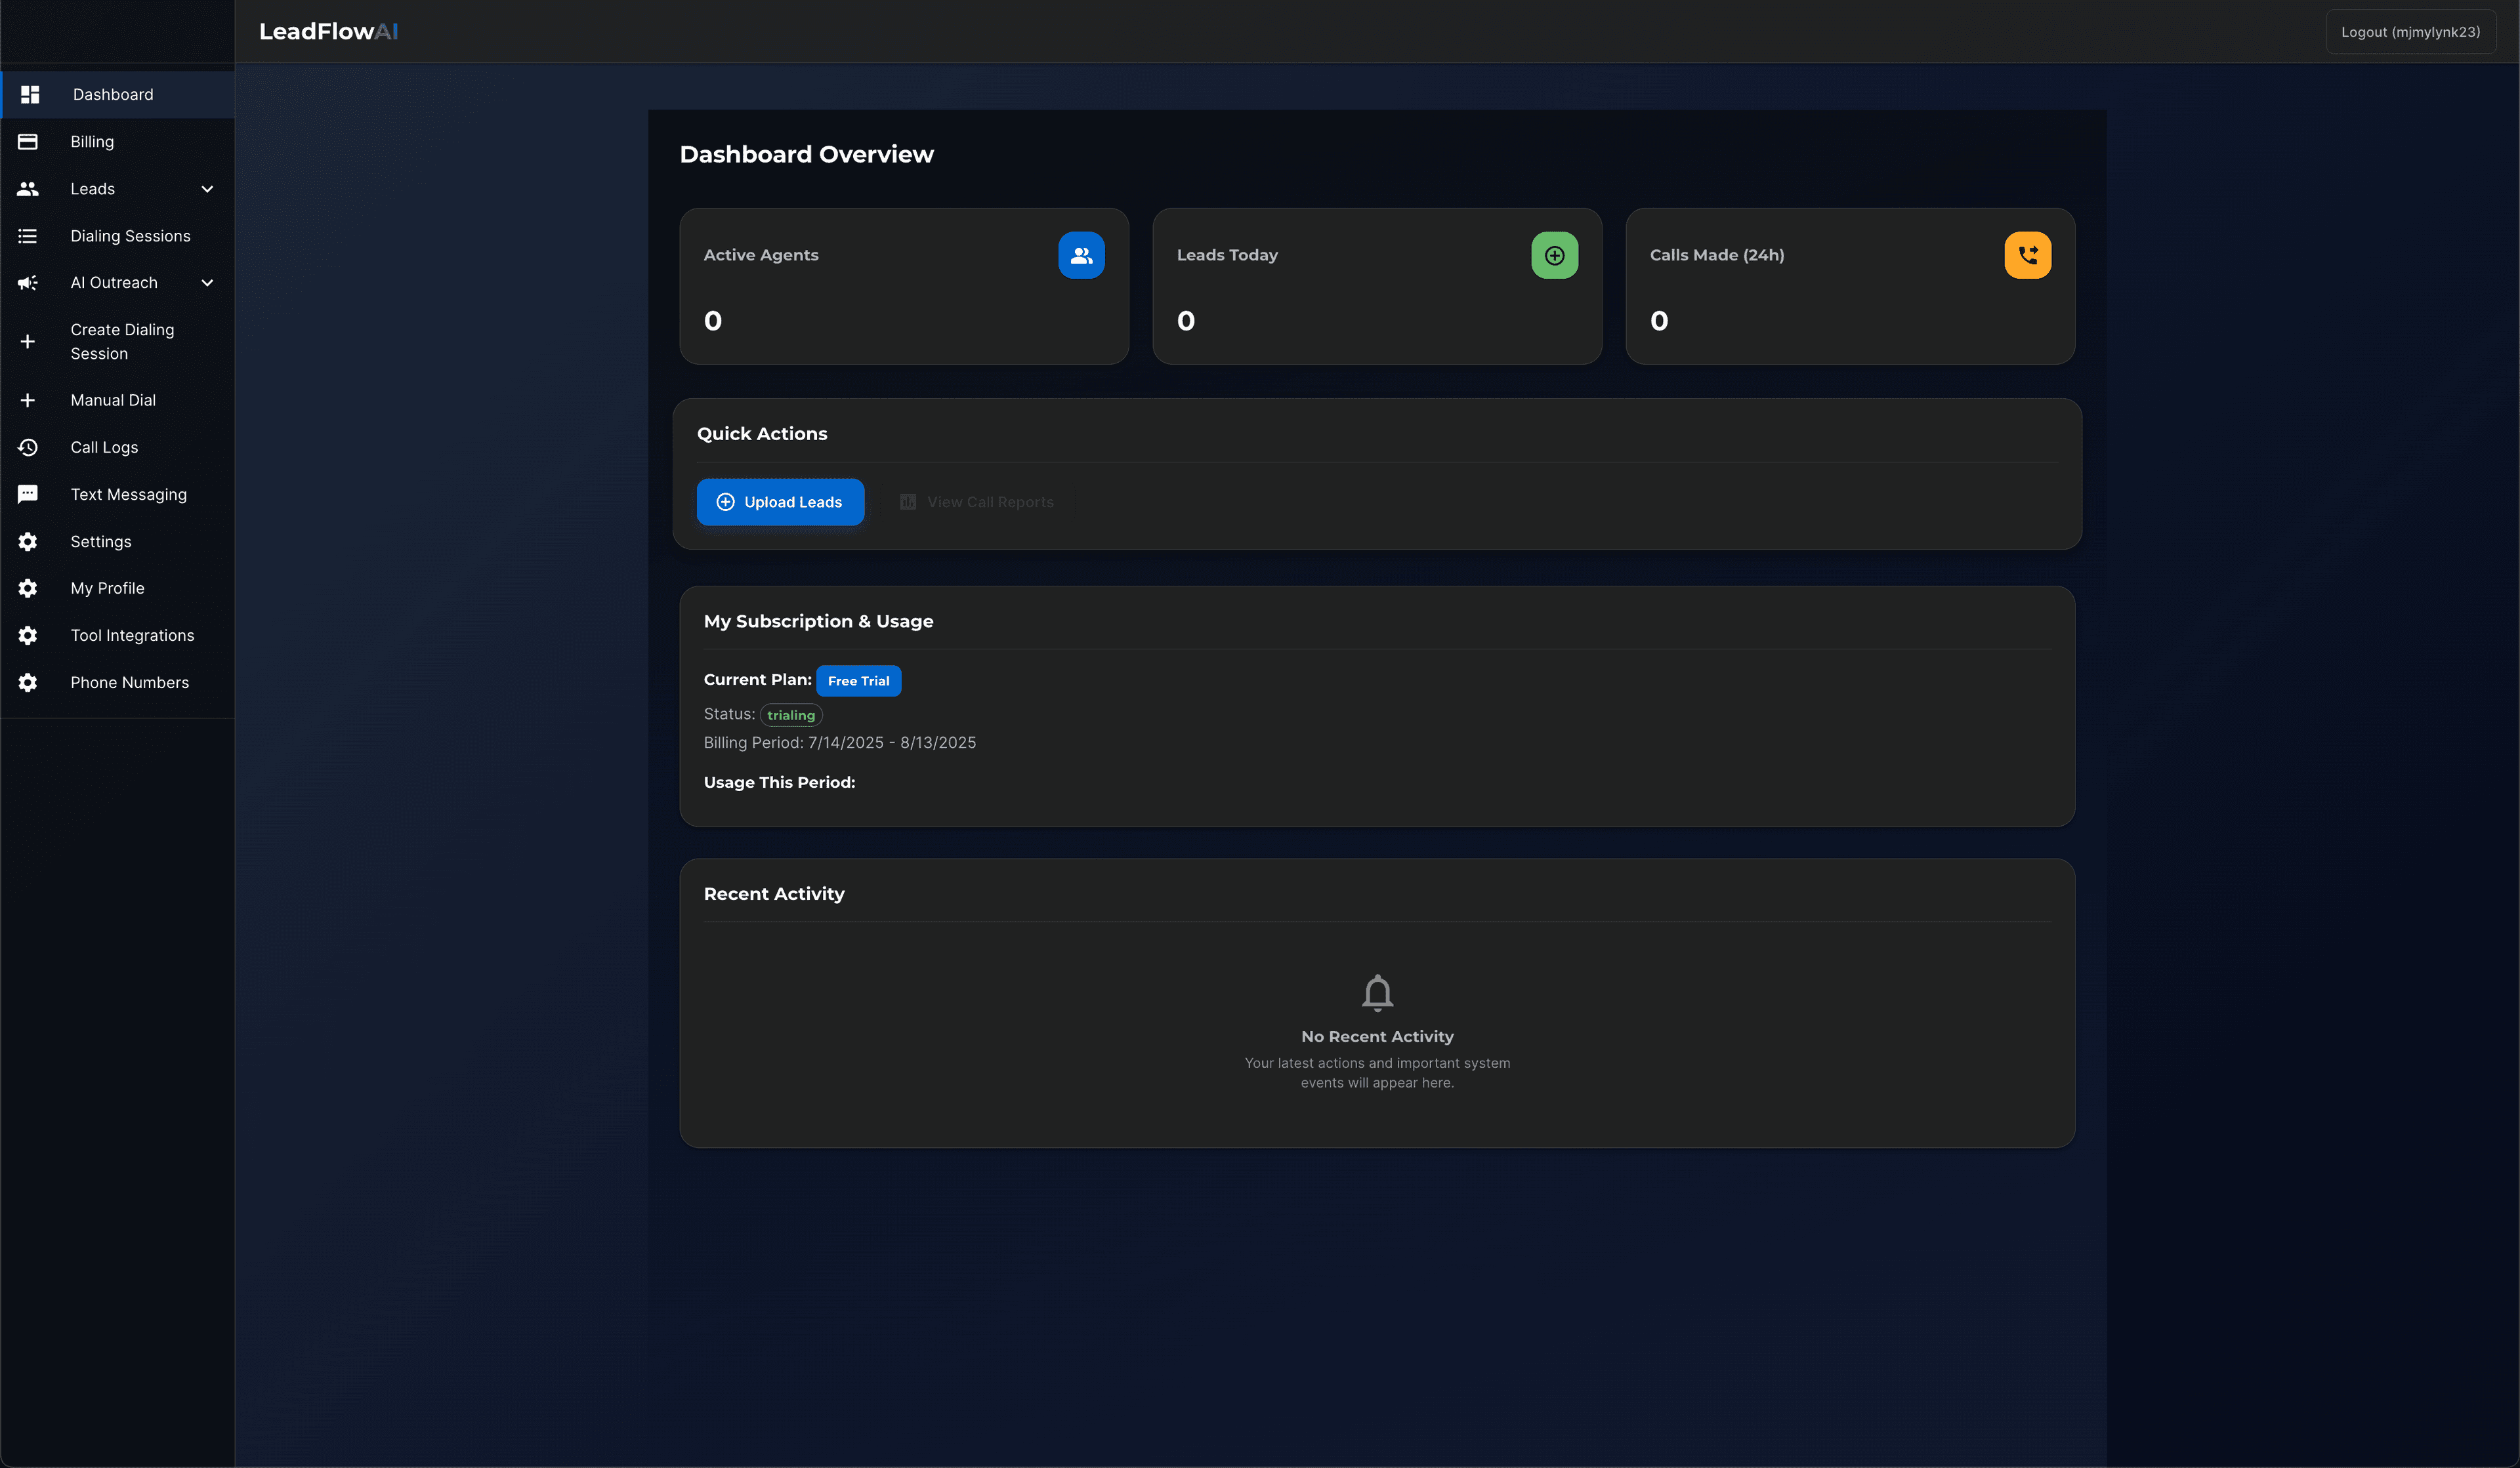This screenshot has width=2520, height=1468.
Task: Click the Upload Leads button
Action: tap(780, 502)
